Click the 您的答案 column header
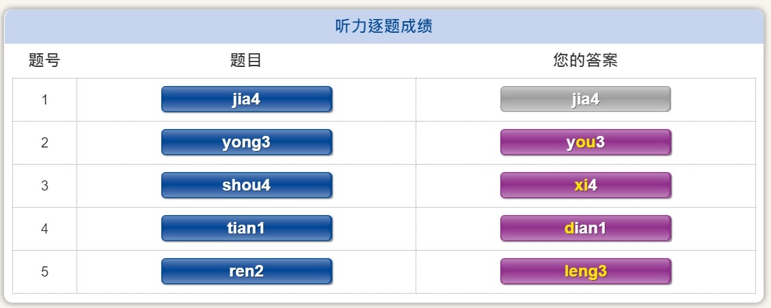771x308 pixels. [585, 60]
